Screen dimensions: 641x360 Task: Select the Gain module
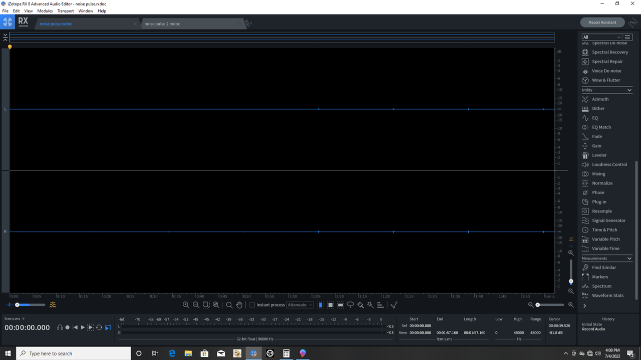pos(597,145)
